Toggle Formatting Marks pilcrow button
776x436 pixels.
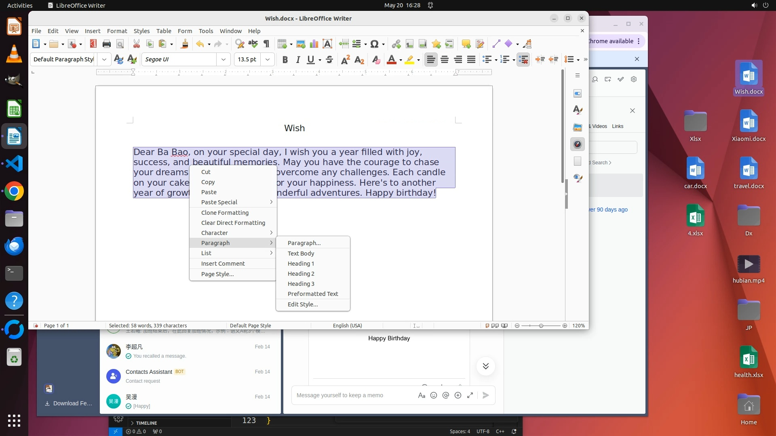266,44
